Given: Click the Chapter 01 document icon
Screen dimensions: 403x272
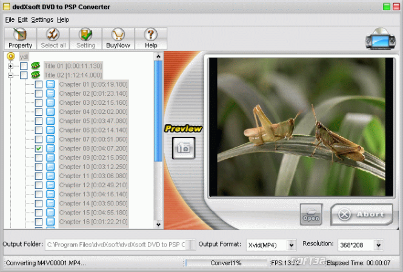Looking at the screenshot, I should 50,84.
